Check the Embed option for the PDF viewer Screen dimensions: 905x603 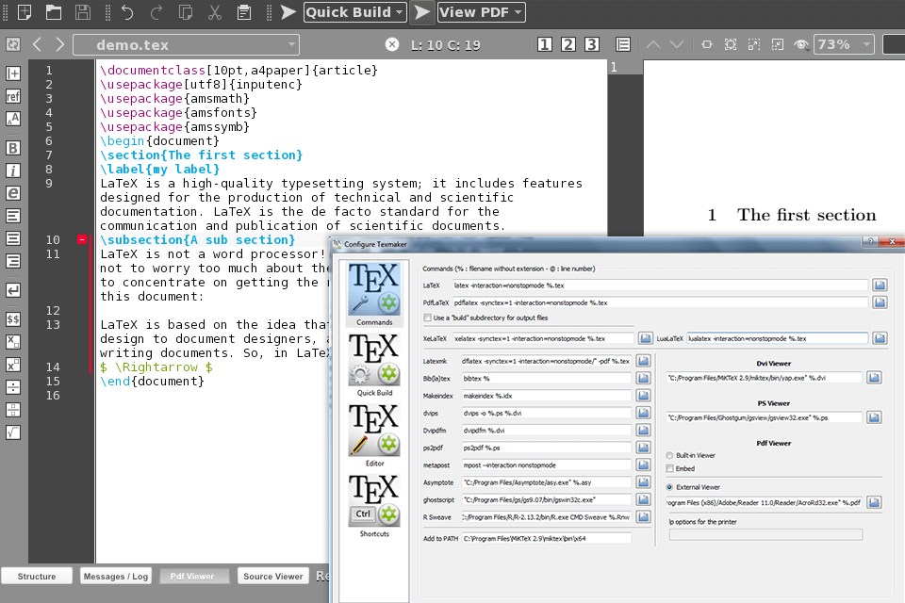(669, 468)
